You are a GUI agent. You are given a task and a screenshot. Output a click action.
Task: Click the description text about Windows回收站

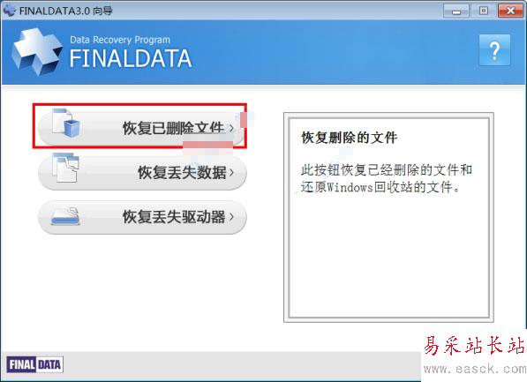(x=387, y=178)
